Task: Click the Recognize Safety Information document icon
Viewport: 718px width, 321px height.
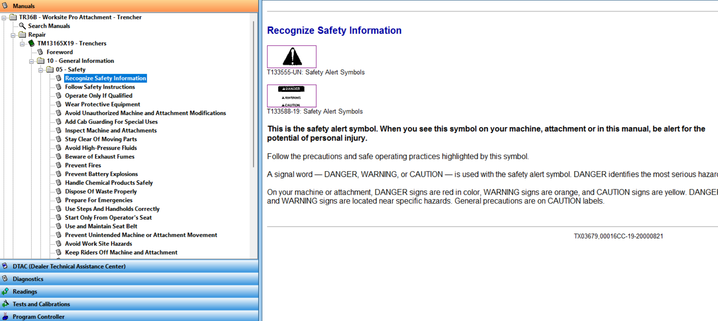Action: [x=59, y=78]
